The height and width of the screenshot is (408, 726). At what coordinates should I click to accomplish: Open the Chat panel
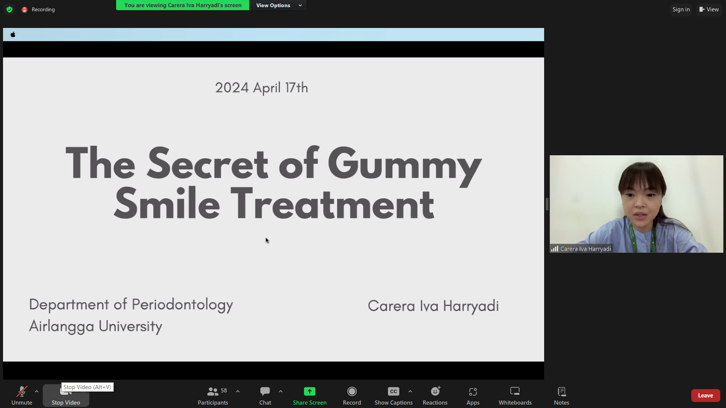[x=265, y=396]
